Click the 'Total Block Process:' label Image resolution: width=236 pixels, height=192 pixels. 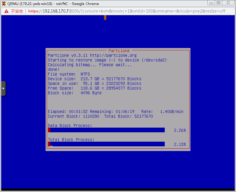71,140
